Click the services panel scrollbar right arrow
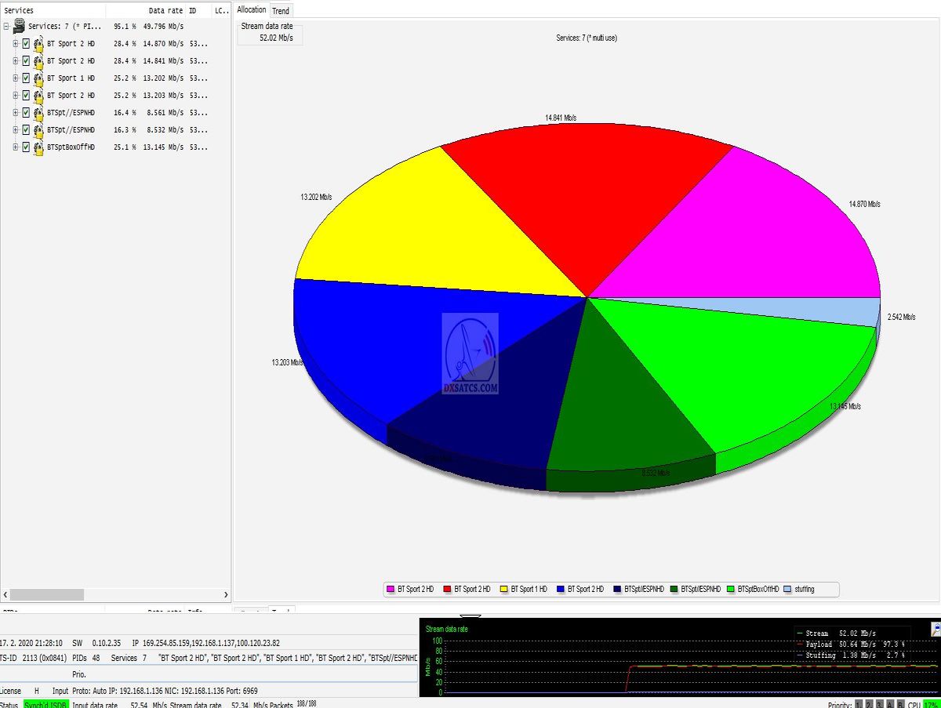 [225, 595]
